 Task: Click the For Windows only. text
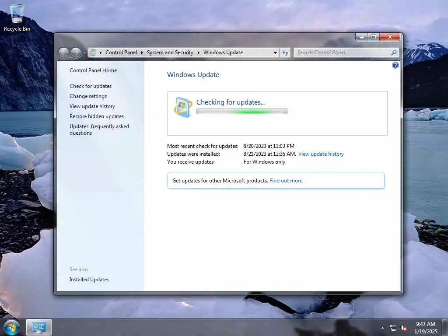pos(265,162)
